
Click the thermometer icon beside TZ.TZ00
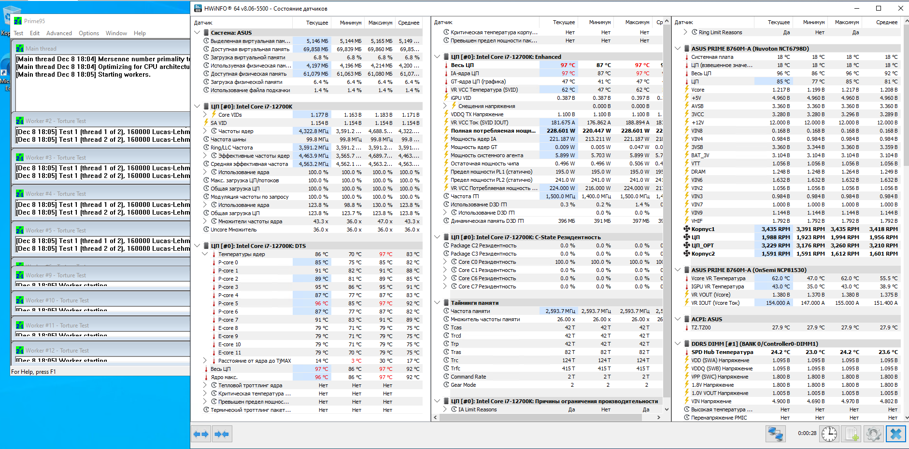(x=687, y=327)
